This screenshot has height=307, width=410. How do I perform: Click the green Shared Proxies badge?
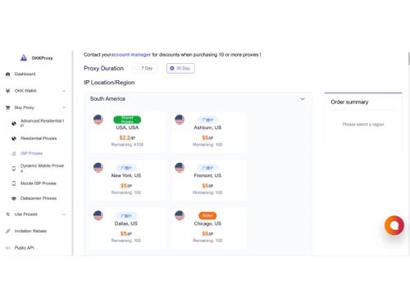point(127,120)
